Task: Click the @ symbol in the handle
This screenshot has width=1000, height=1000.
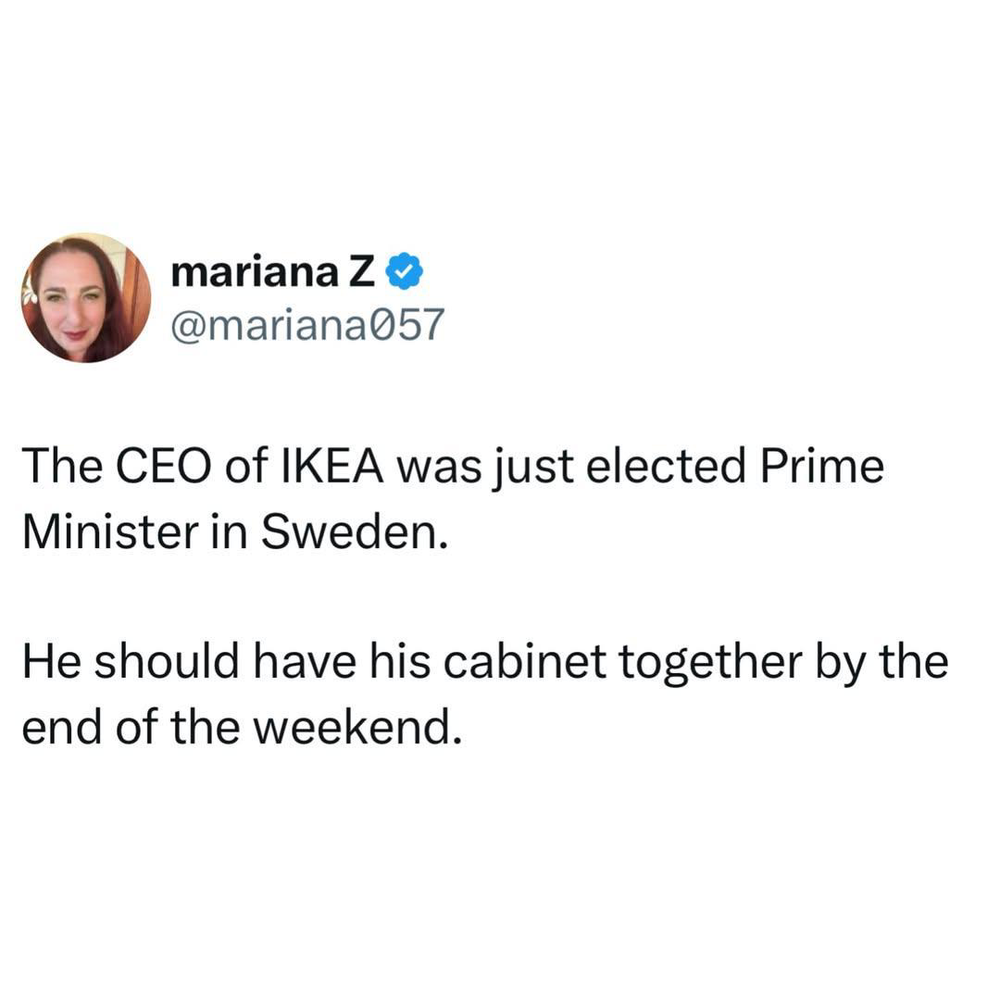Action: tap(185, 327)
